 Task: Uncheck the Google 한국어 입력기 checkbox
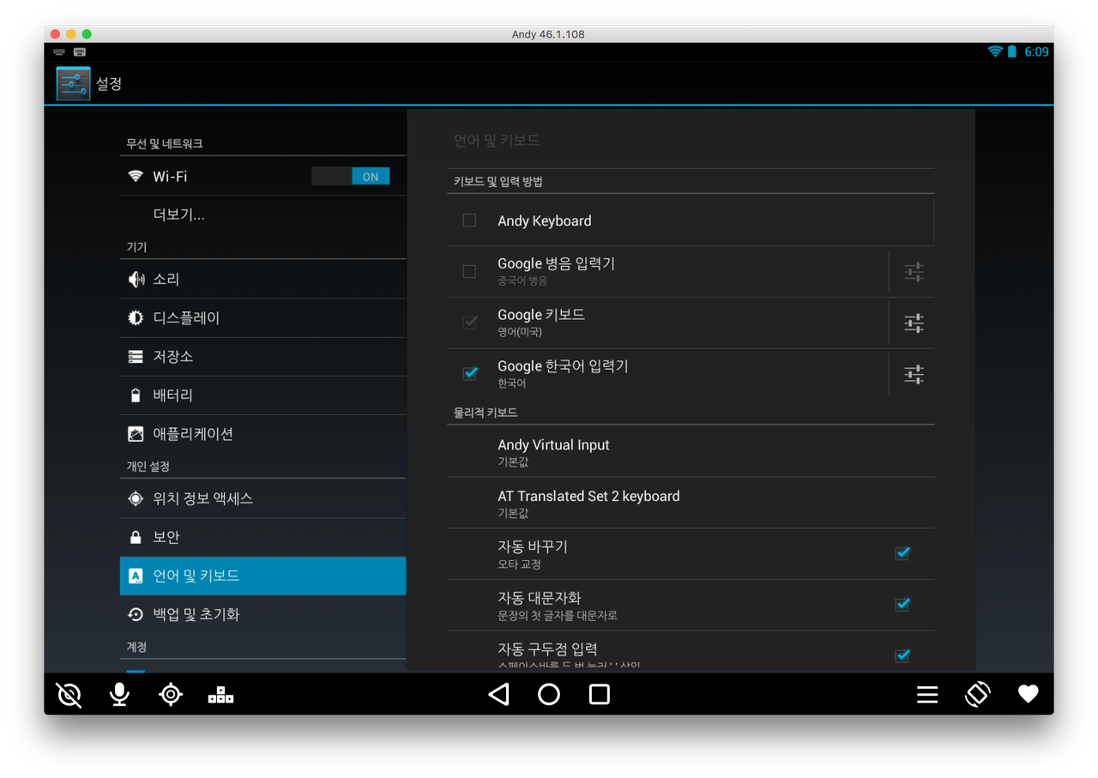470,373
